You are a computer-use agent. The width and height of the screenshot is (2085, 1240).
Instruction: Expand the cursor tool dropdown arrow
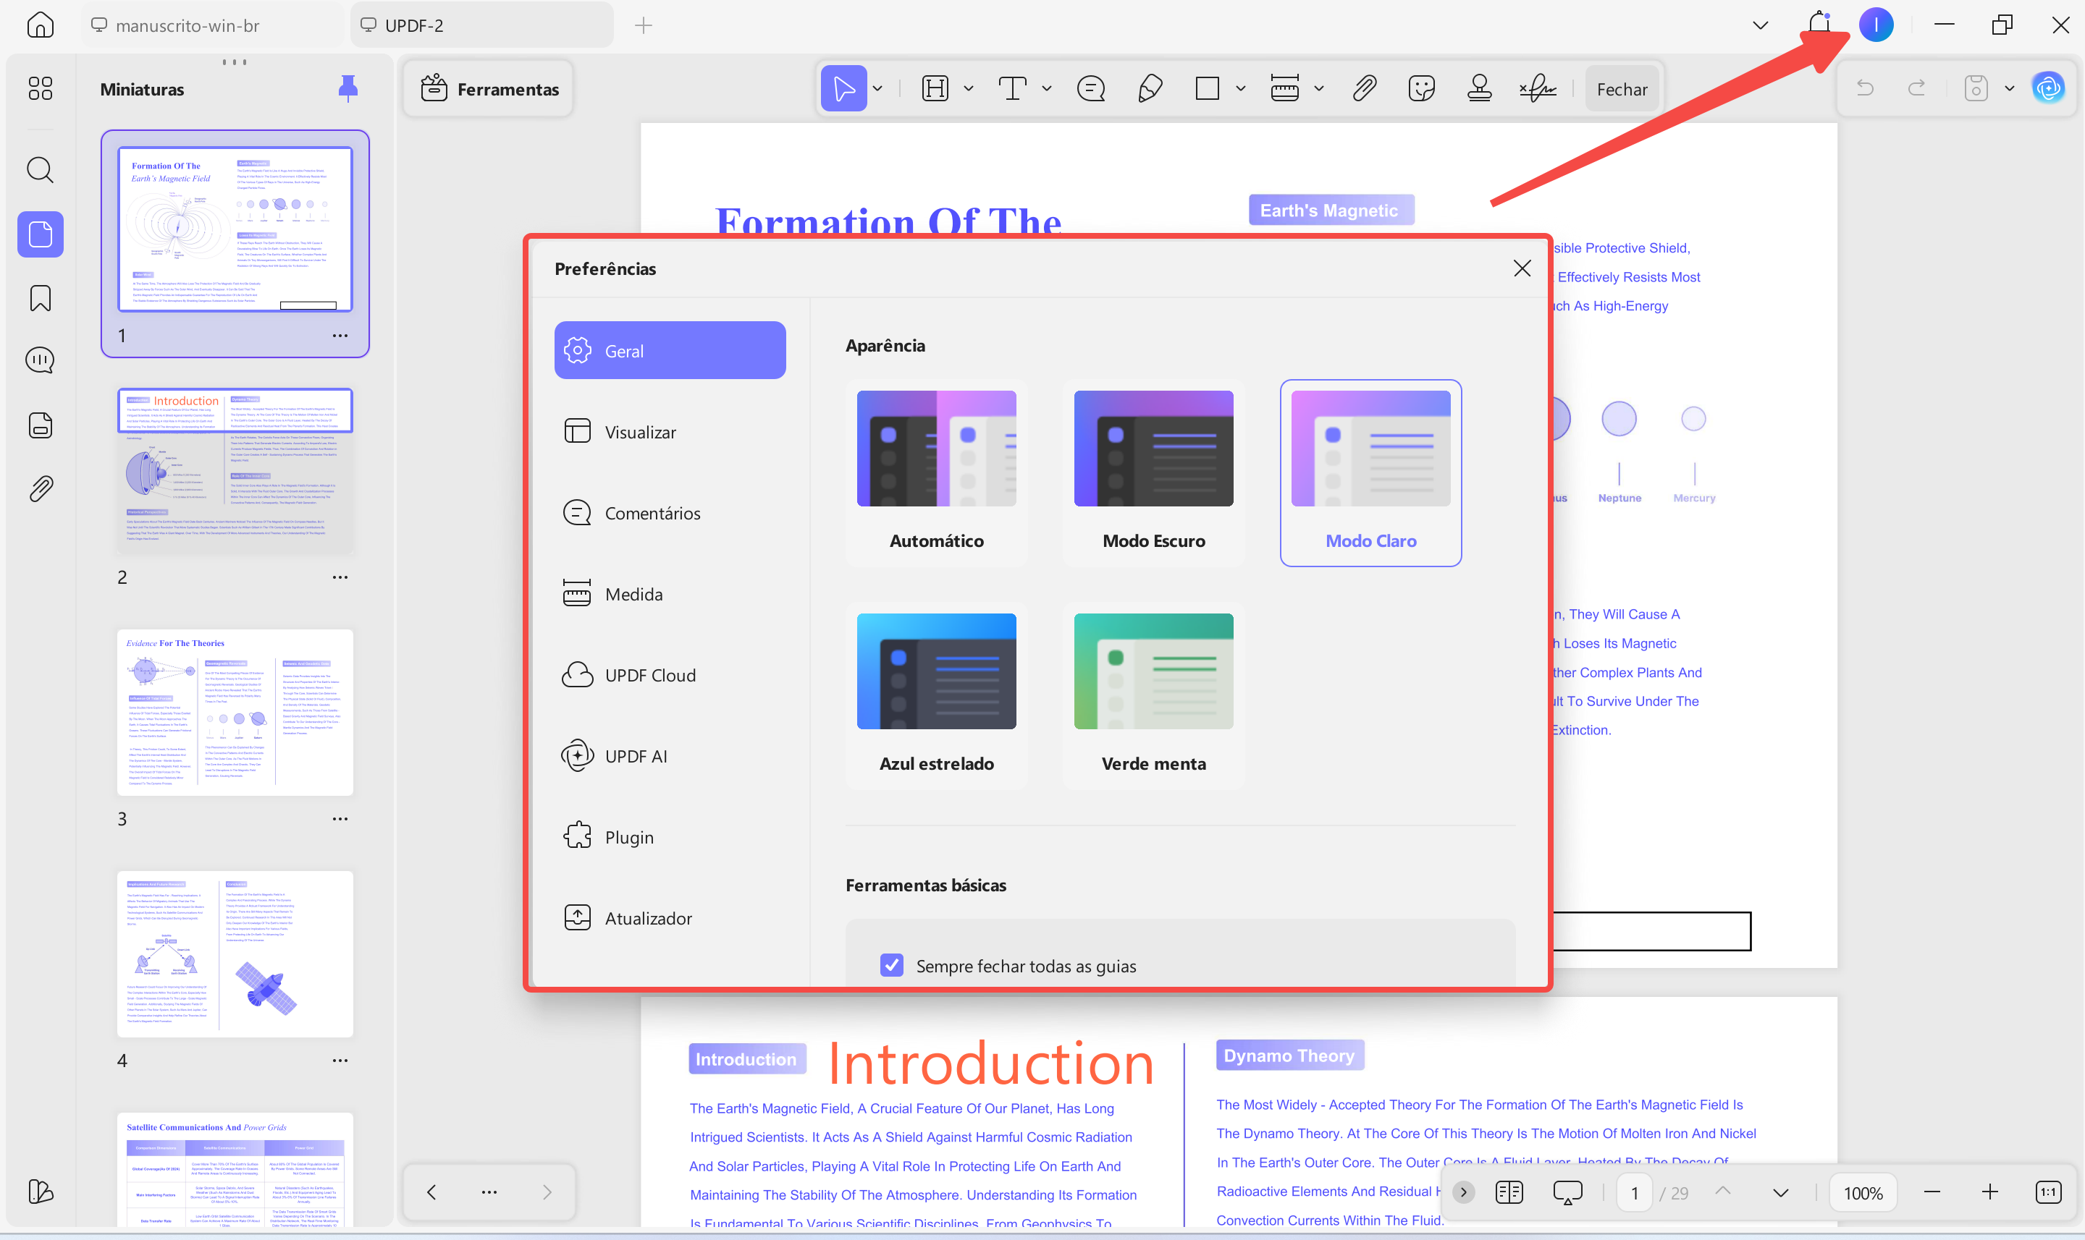(878, 88)
